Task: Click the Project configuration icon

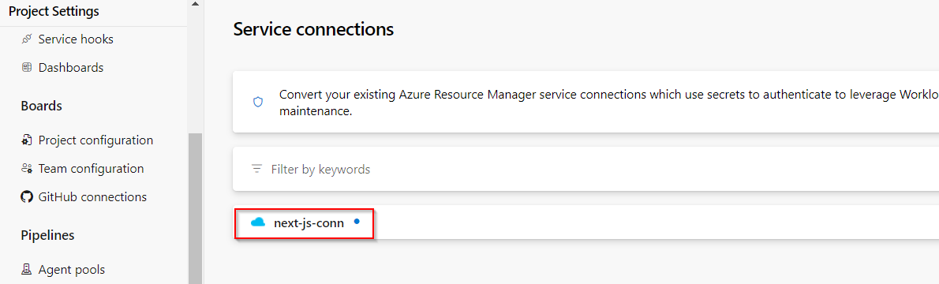Action: [26, 140]
